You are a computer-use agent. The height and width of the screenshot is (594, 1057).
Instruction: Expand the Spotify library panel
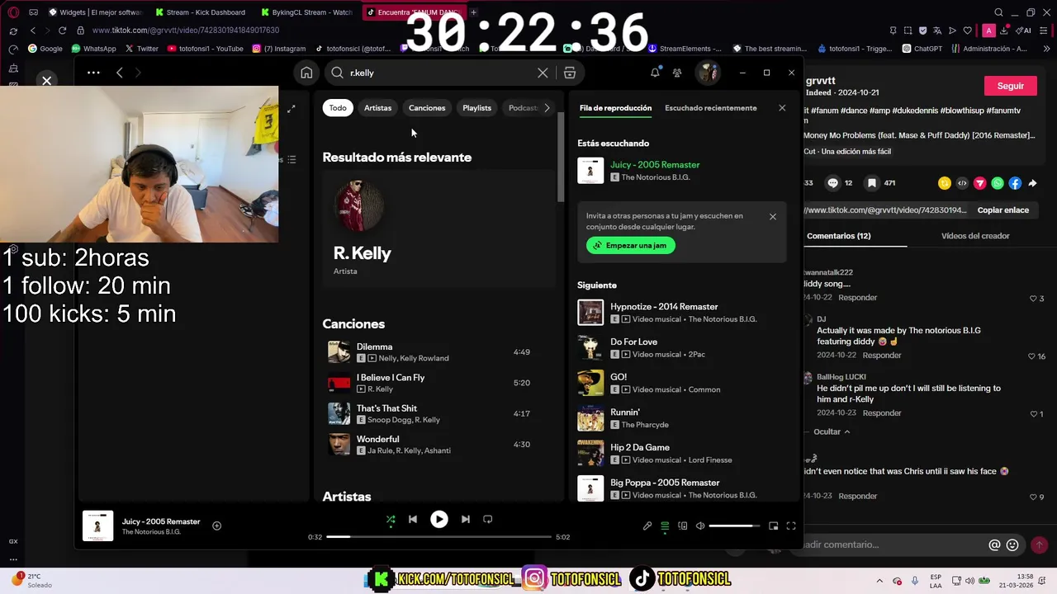(292, 109)
